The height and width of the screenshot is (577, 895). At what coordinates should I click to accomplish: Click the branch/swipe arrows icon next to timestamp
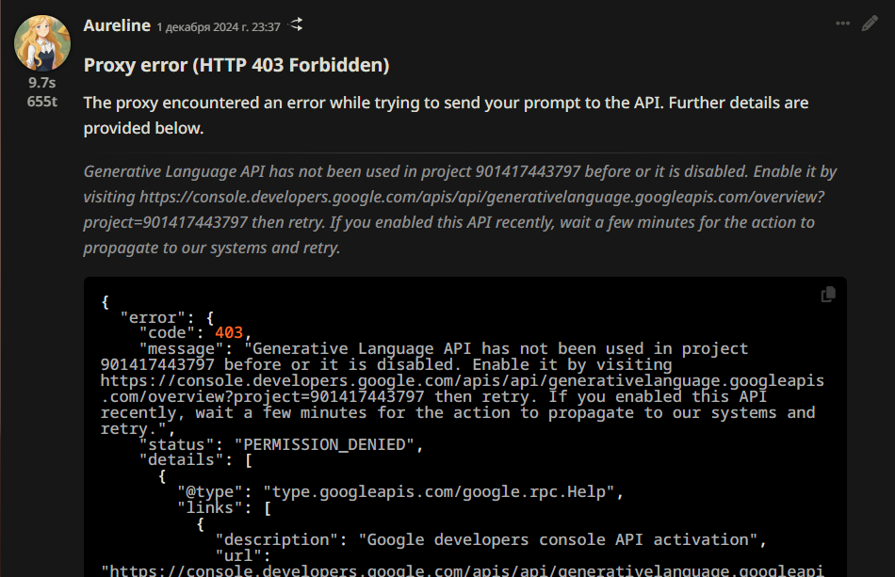[x=296, y=24]
